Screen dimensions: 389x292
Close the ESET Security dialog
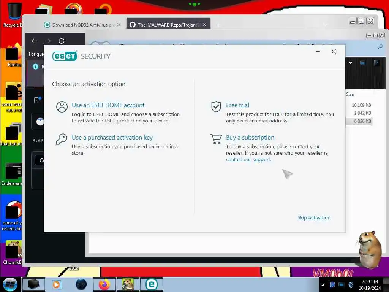[334, 52]
